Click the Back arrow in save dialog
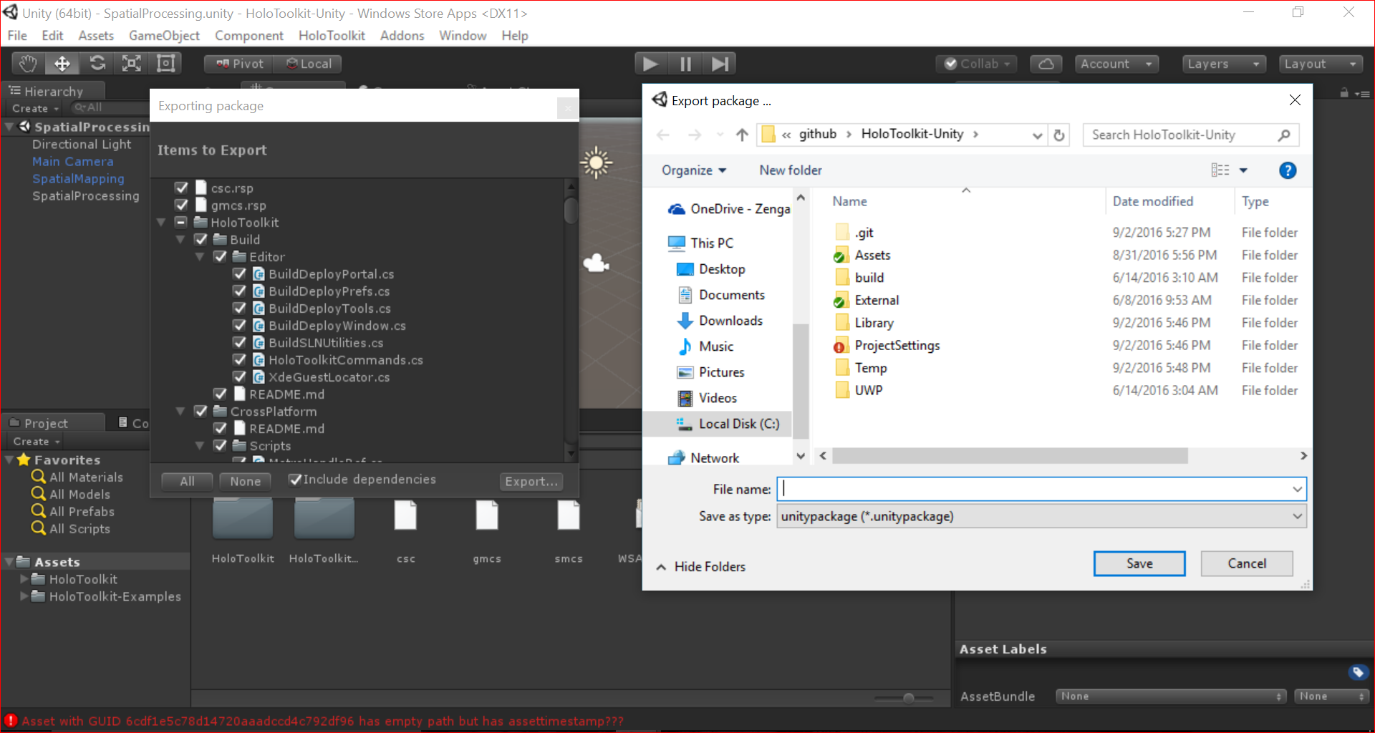1375x733 pixels. point(663,135)
